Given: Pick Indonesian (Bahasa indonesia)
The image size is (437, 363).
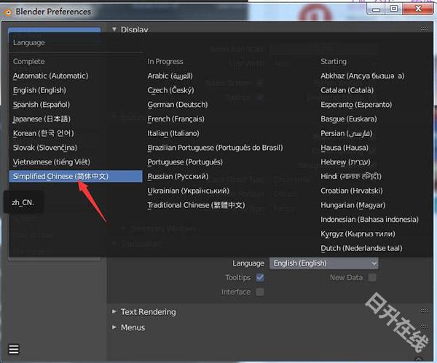Looking at the screenshot, I should click(369, 220).
